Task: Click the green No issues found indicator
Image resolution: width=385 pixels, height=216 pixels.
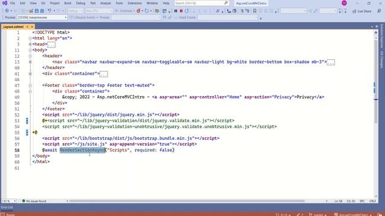Action: pyautogui.click(x=34, y=201)
